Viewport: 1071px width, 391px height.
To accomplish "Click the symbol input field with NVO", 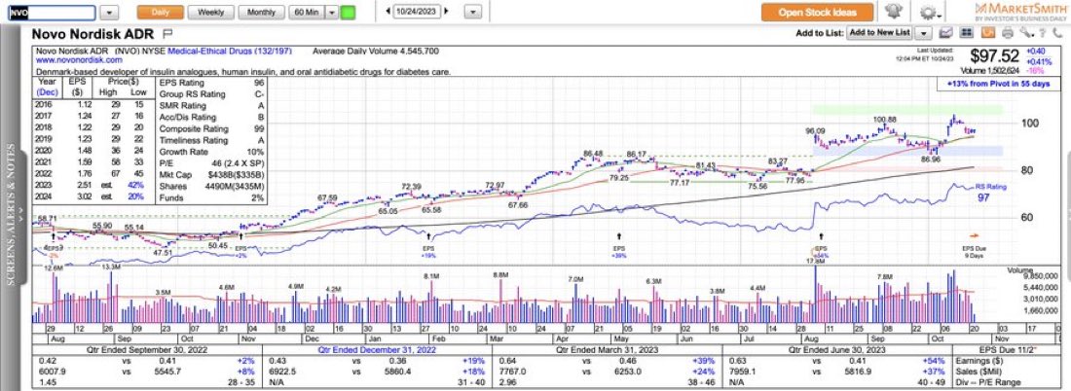I will pos(52,13).
